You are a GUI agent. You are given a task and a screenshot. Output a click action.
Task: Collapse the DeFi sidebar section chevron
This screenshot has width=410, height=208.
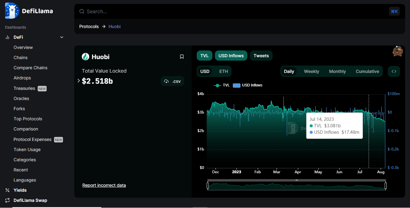[x=62, y=37]
